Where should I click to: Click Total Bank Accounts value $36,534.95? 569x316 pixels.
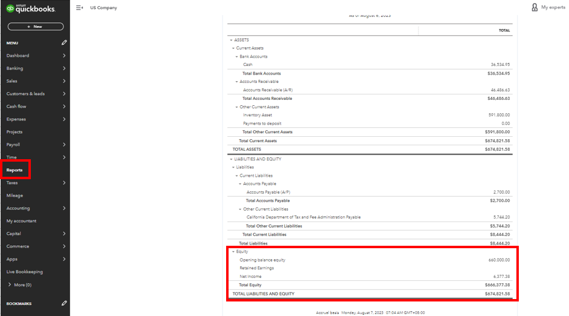[x=499, y=73]
